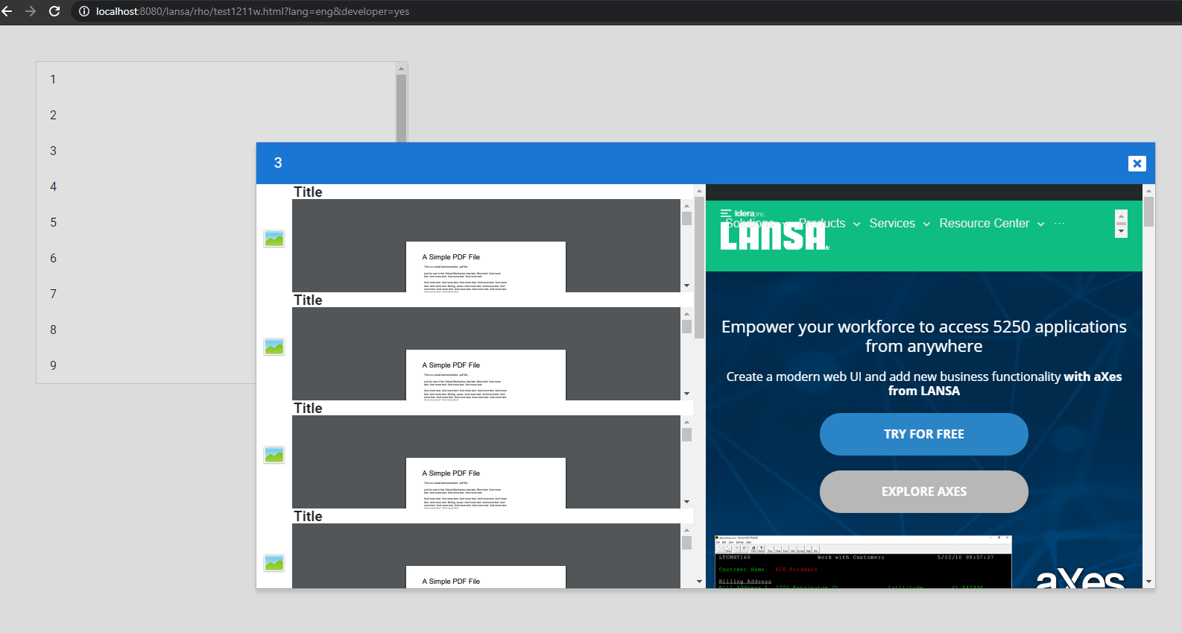This screenshot has width=1182, height=633.
Task: Click the second PDF preview's scroll-up arrow
Action: [x=686, y=313]
